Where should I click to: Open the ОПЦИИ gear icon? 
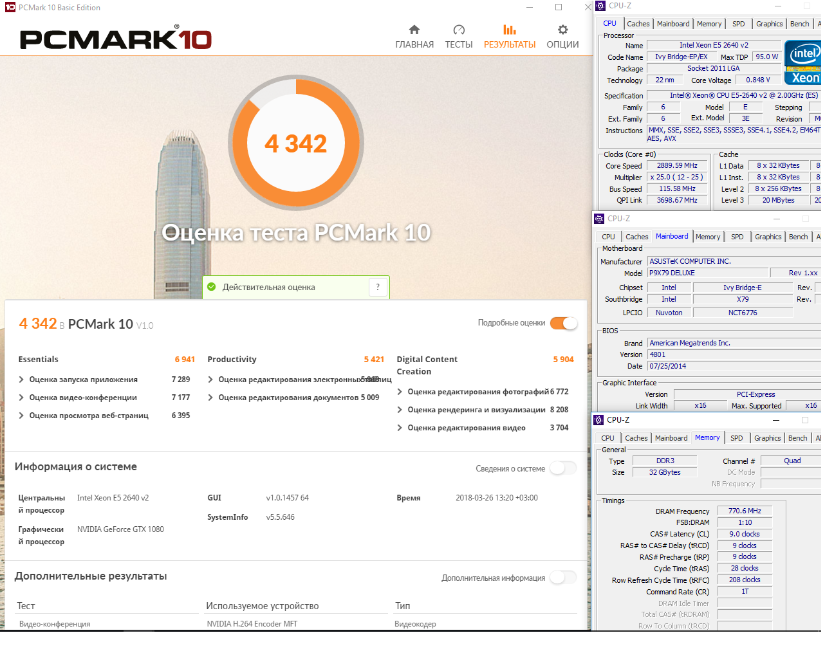point(563,30)
